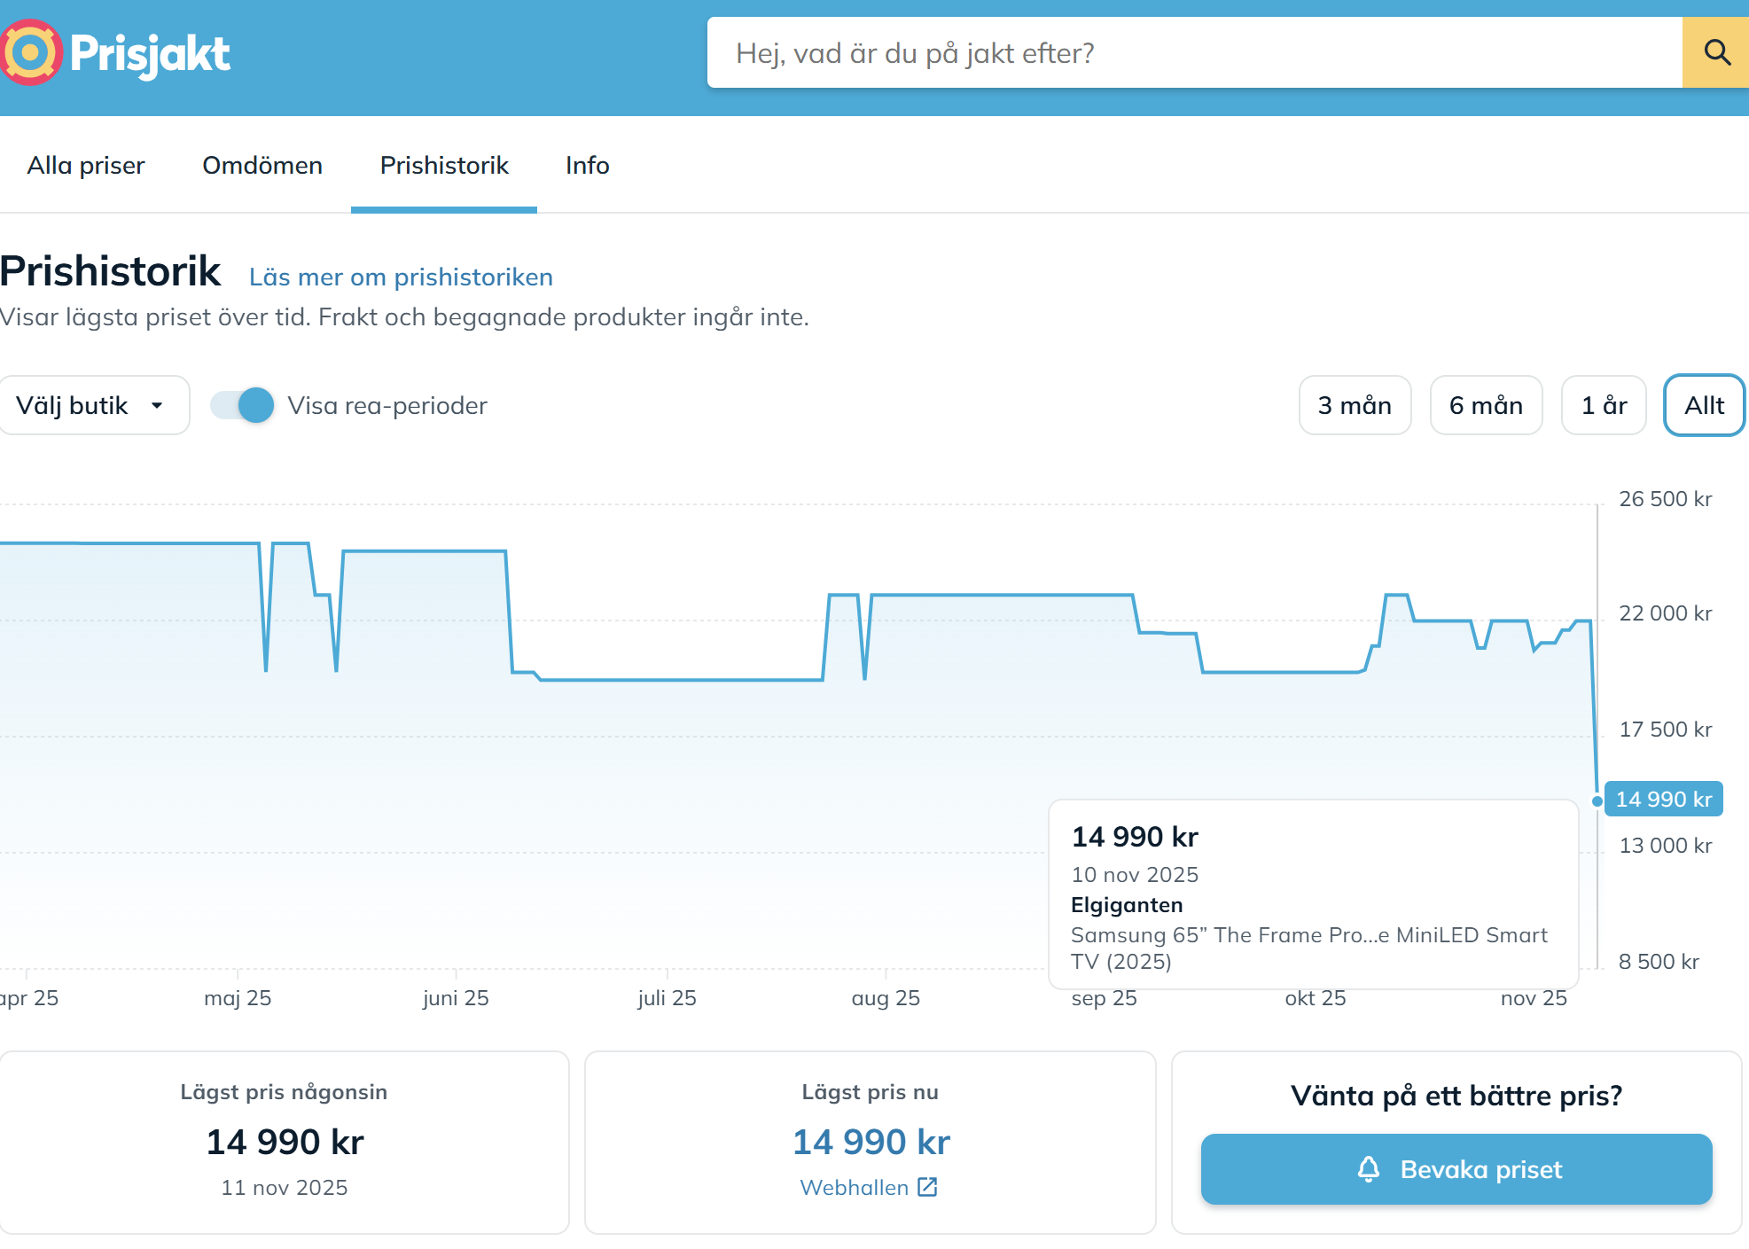
Task: Click the external link icon beside Webhallen
Action: coord(927,1187)
